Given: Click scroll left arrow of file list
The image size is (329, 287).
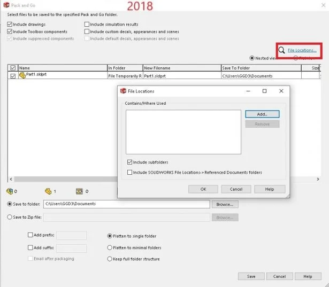Looking at the screenshot, I should [x=11, y=179].
